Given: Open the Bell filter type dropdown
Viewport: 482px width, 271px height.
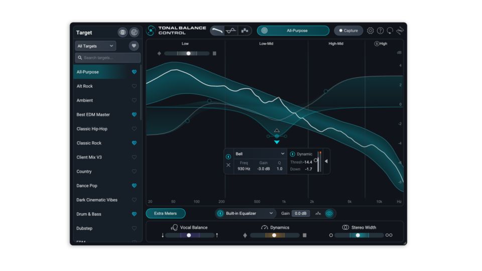Looking at the screenshot, I should click(x=260, y=154).
